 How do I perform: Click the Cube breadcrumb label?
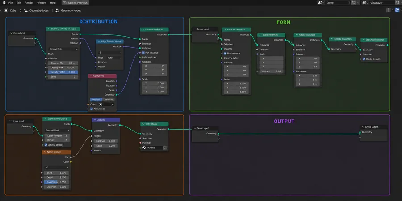click(13, 11)
